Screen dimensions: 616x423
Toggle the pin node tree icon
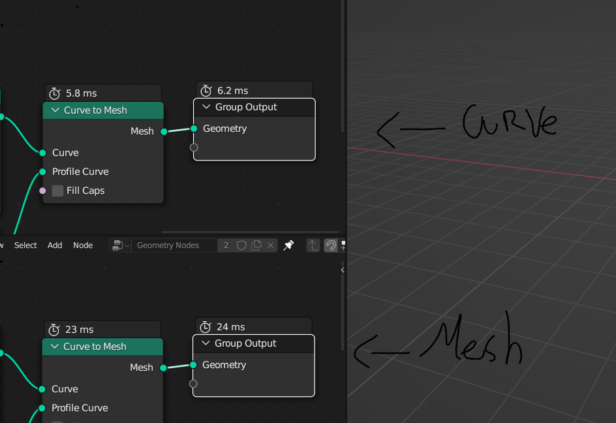pyautogui.click(x=288, y=245)
